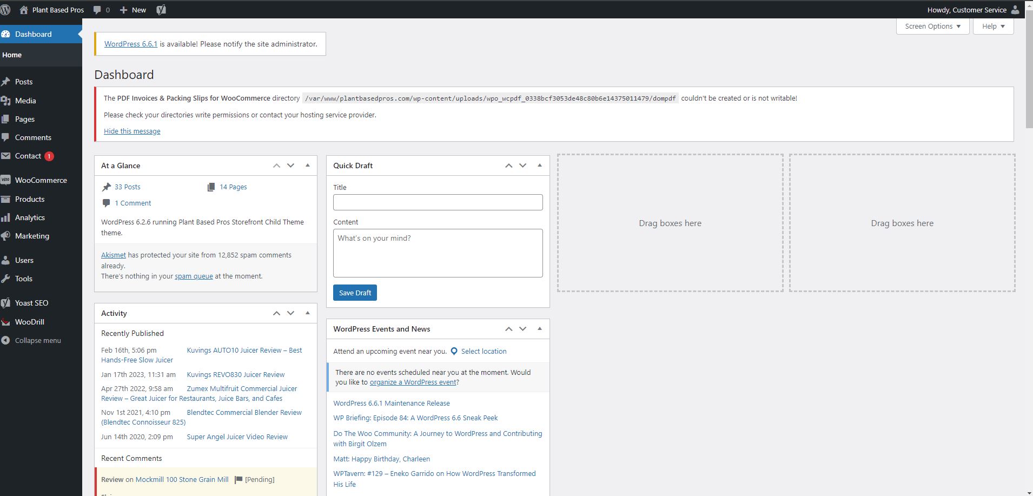Open the Akismet link
The image size is (1033, 496).
[x=114, y=255]
